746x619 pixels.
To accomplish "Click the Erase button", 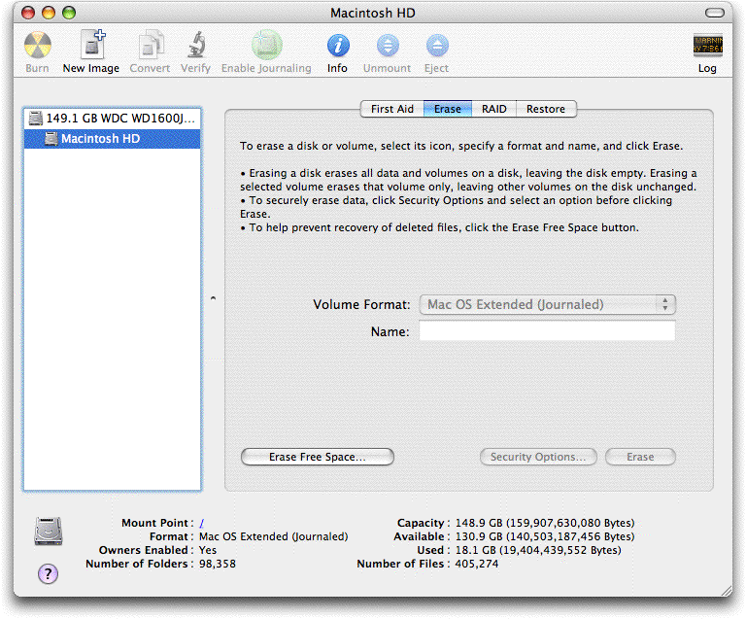I will [x=640, y=457].
